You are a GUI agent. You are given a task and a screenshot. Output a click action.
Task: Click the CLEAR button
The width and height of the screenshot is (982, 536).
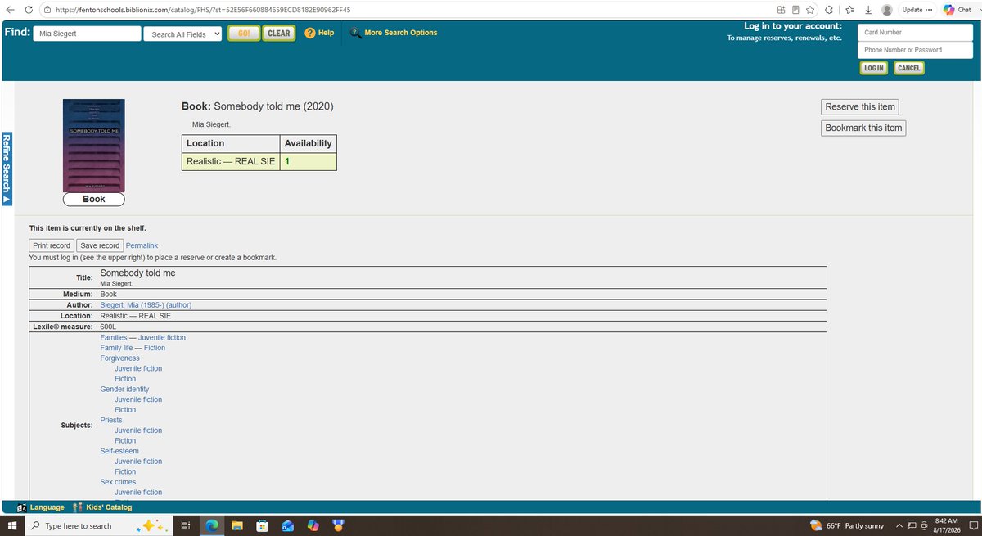pos(279,34)
